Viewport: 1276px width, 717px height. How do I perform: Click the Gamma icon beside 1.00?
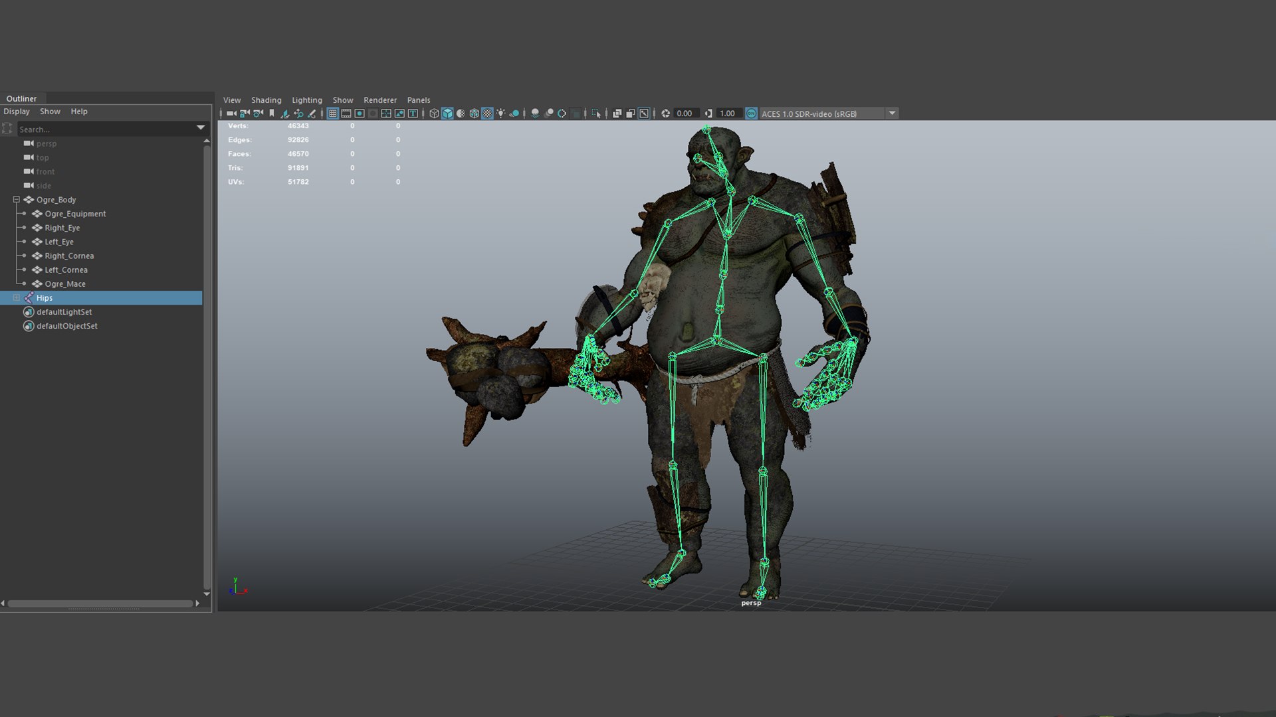click(708, 114)
